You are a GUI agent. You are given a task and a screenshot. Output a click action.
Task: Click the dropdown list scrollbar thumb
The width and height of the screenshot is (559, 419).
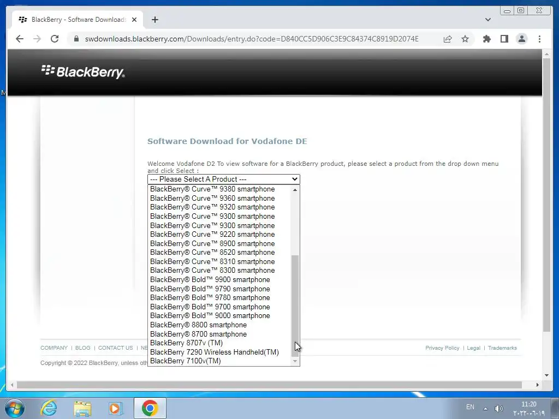click(x=295, y=306)
